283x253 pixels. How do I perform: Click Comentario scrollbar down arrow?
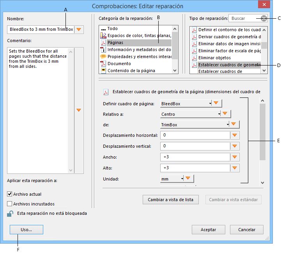(x=71, y=170)
